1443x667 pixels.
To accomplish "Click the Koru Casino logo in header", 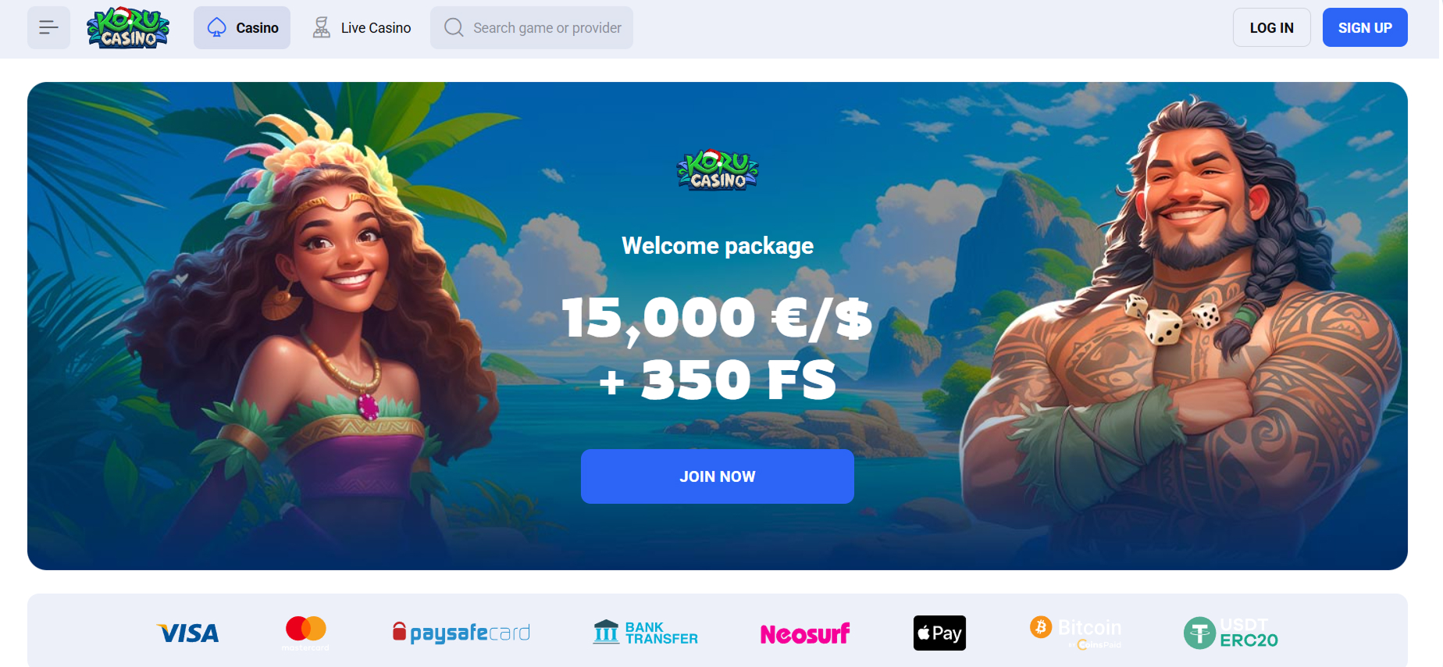I will [127, 28].
